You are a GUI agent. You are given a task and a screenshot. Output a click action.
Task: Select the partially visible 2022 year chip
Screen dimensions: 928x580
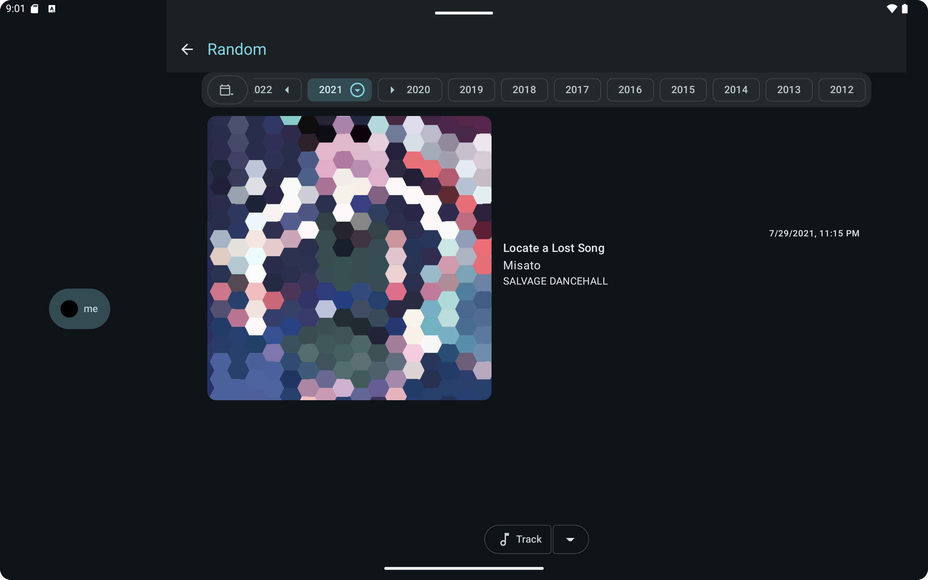277,90
